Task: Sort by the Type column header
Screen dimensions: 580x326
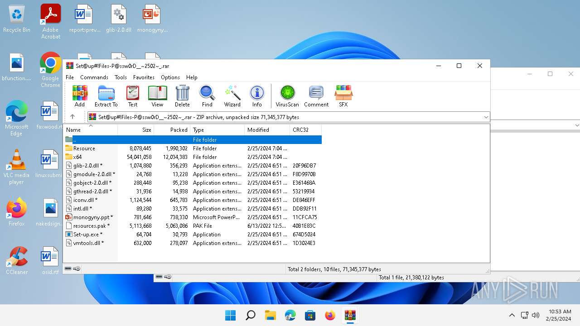Action: pyautogui.click(x=217, y=130)
